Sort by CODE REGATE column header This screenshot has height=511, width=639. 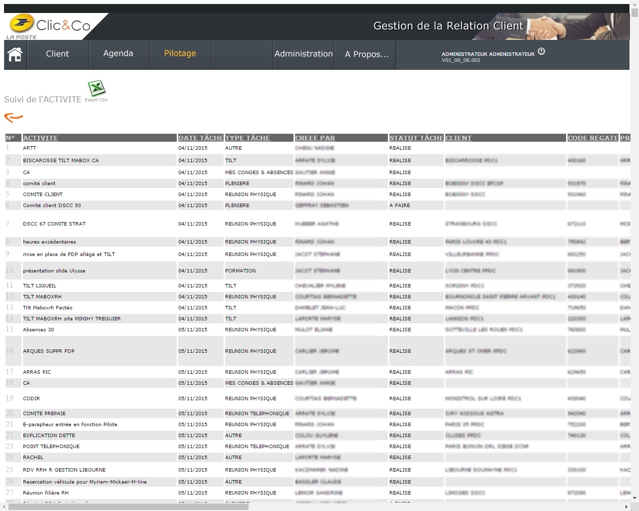(x=593, y=138)
